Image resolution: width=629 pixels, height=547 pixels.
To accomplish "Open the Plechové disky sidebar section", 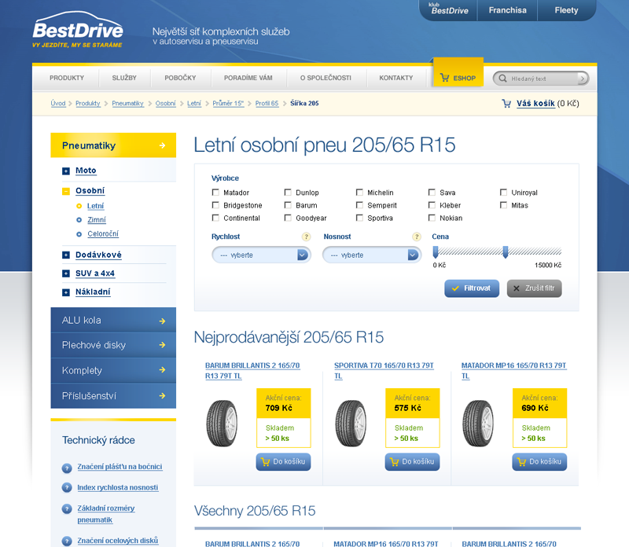I will click(x=113, y=345).
